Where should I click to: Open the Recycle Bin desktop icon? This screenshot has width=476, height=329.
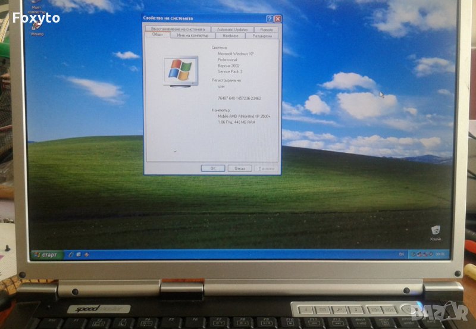436,231
